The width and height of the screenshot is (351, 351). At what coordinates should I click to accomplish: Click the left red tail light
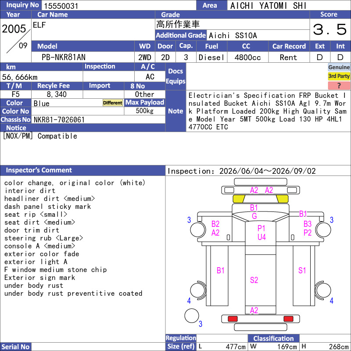pos(233,319)
